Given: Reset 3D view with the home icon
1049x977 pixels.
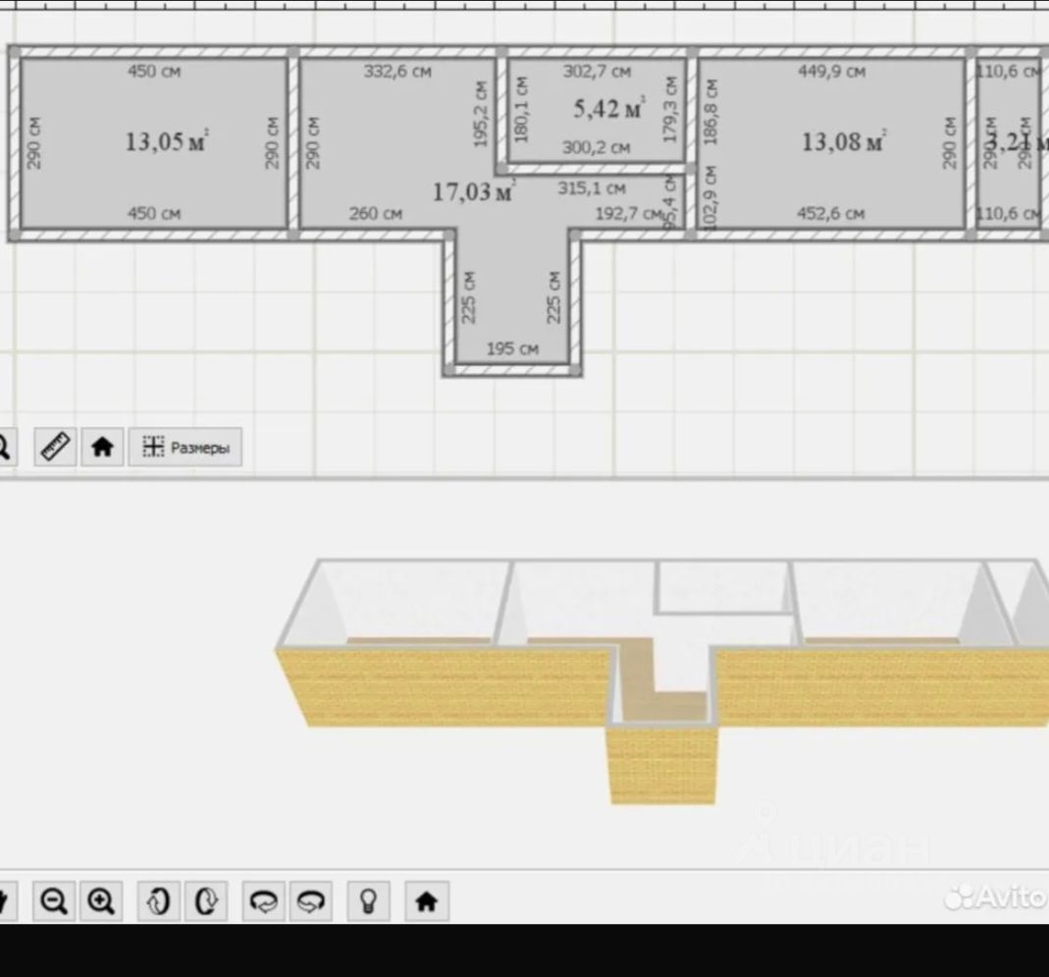Looking at the screenshot, I should pyautogui.click(x=426, y=900).
